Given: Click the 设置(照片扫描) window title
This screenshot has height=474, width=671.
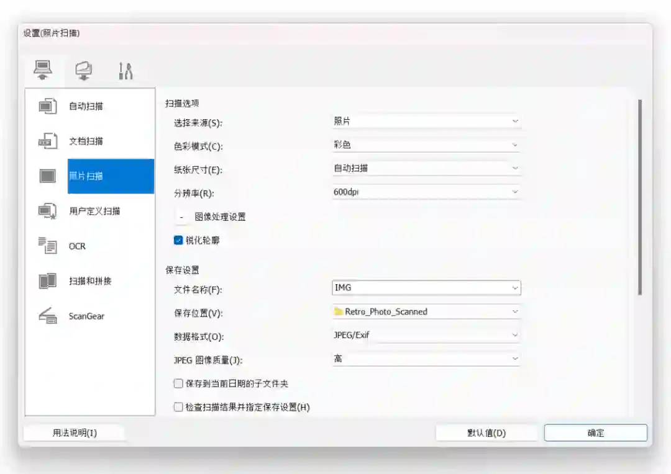Looking at the screenshot, I should point(52,34).
